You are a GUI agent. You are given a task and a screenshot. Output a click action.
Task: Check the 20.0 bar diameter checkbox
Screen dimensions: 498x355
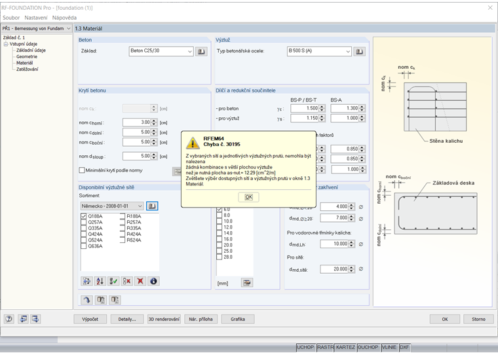click(219, 245)
